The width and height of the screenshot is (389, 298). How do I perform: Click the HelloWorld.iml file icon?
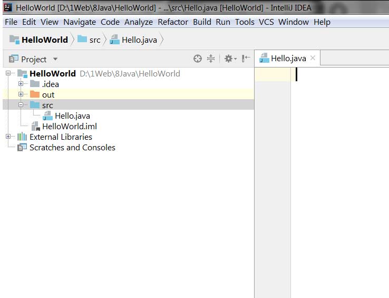click(36, 126)
